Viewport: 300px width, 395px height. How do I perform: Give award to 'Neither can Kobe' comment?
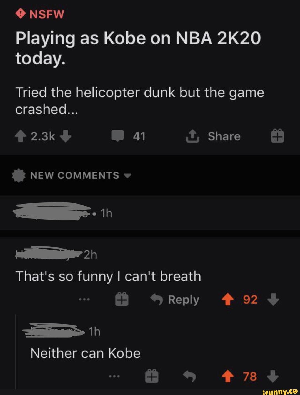[152, 376]
